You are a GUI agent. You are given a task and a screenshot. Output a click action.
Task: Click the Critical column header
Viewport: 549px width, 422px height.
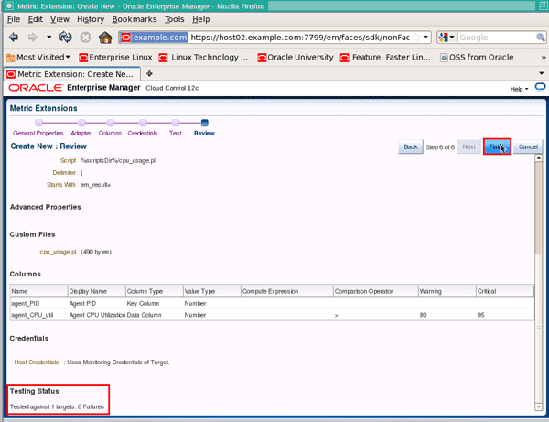point(505,291)
